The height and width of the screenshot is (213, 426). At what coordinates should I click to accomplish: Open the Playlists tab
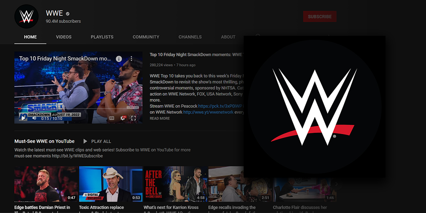tap(102, 37)
